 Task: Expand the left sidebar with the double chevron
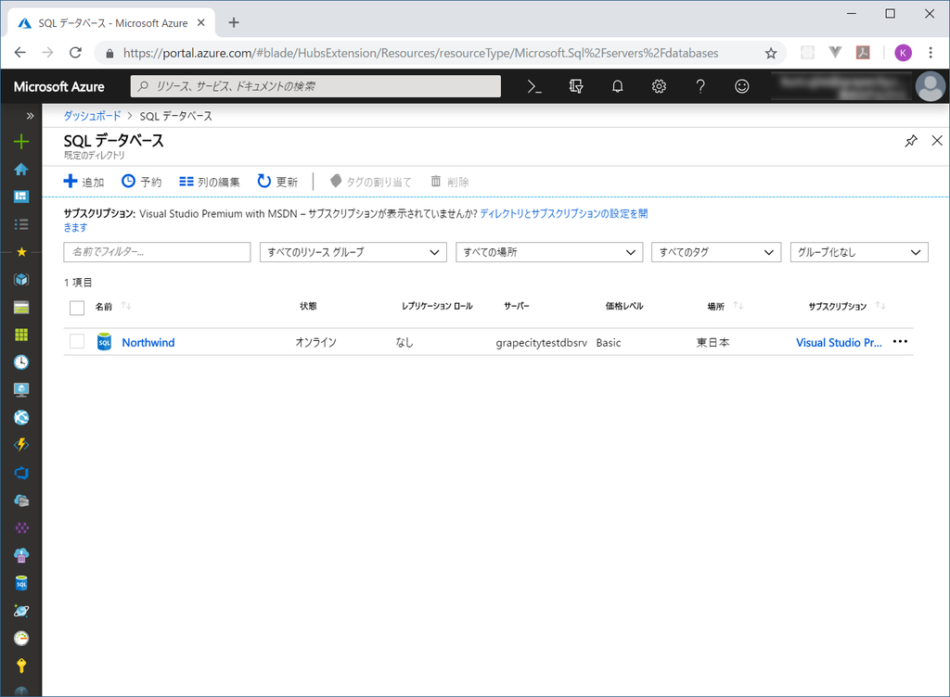pyautogui.click(x=30, y=116)
